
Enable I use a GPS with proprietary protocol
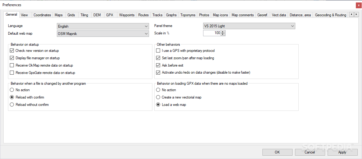(x=158, y=51)
